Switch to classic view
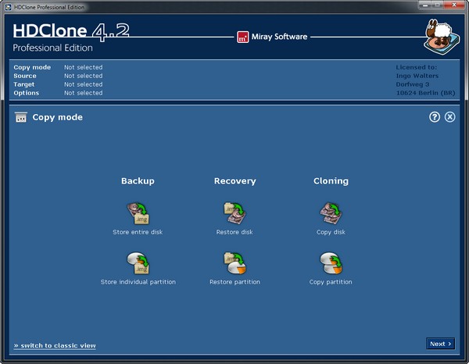469x364 pixels. point(55,345)
